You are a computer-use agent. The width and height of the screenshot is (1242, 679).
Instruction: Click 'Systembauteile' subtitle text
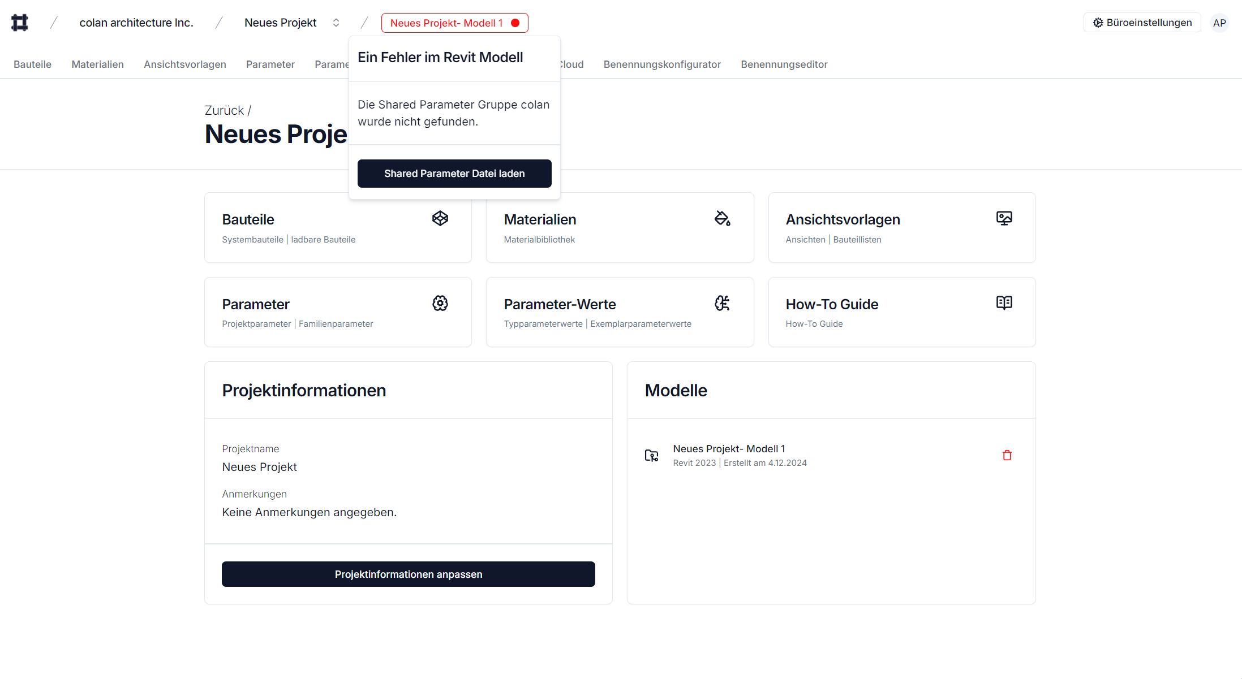(252, 240)
